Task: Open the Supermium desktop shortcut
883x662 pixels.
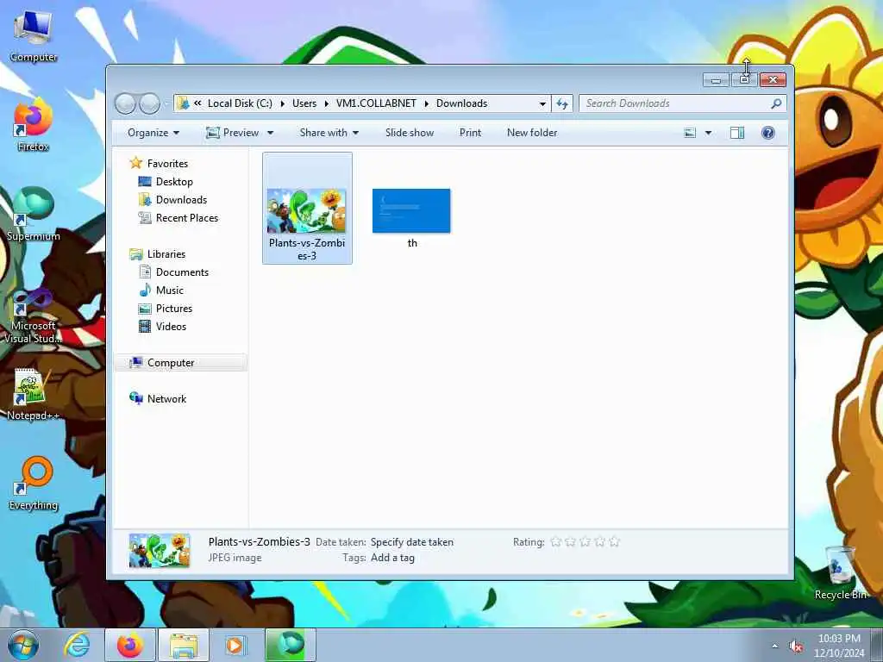Action: point(34,215)
